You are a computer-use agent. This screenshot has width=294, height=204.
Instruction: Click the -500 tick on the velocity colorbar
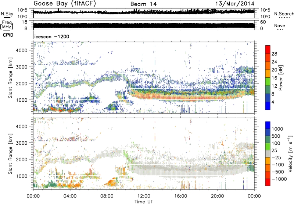278,172
